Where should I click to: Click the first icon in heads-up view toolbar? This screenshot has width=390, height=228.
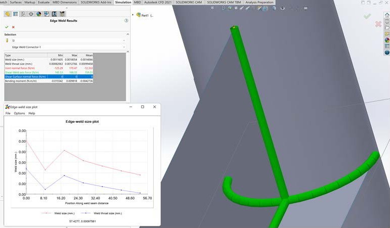coord(212,8)
